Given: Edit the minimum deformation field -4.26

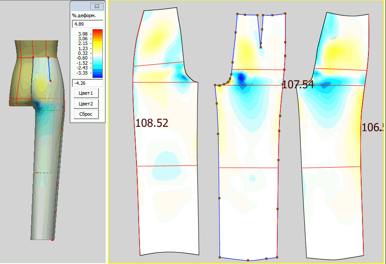Looking at the screenshot, I should 87,83.
